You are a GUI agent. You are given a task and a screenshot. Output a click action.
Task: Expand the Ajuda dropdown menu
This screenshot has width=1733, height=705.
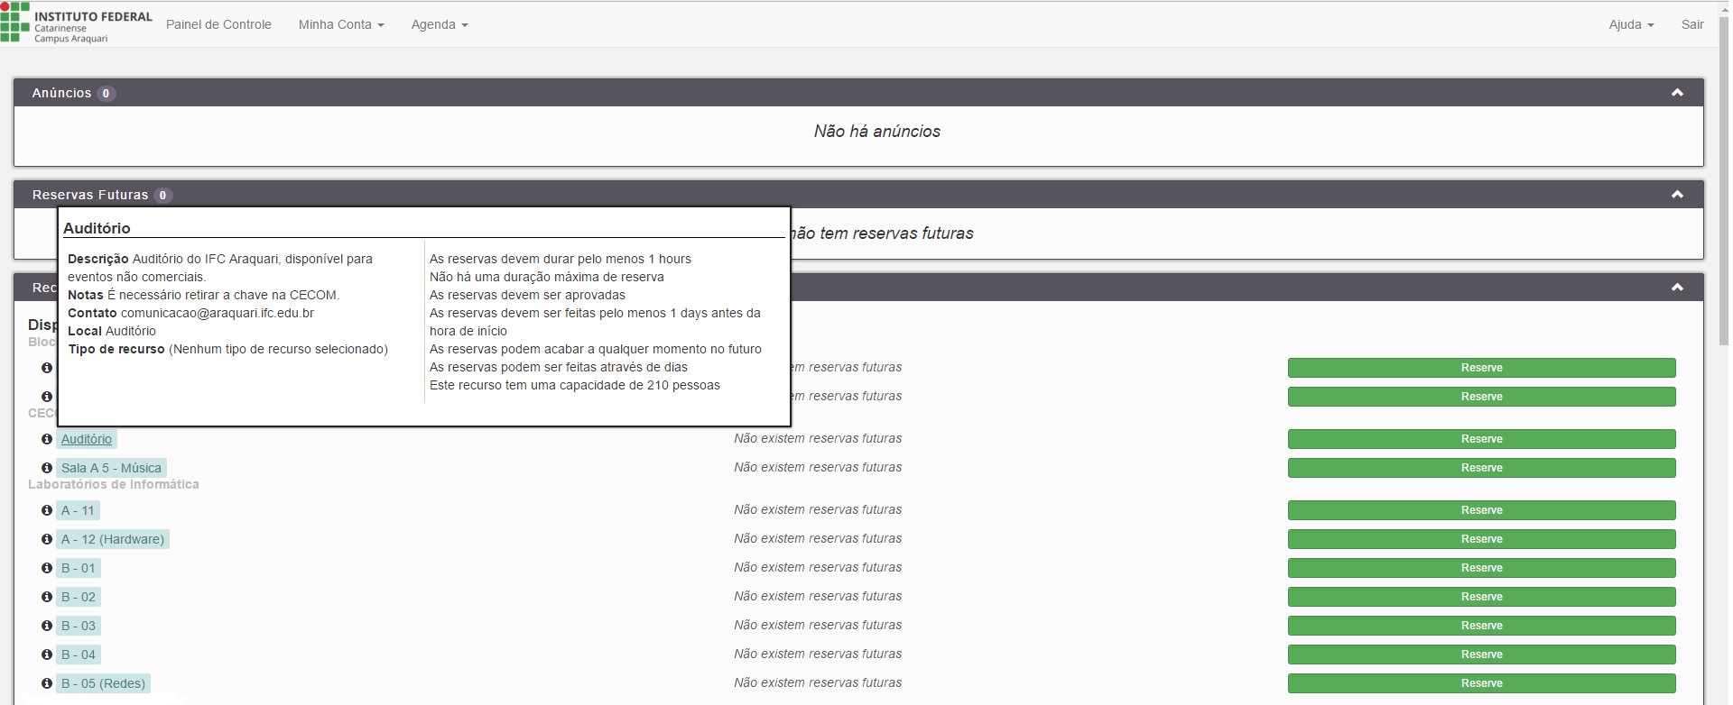click(x=1630, y=24)
